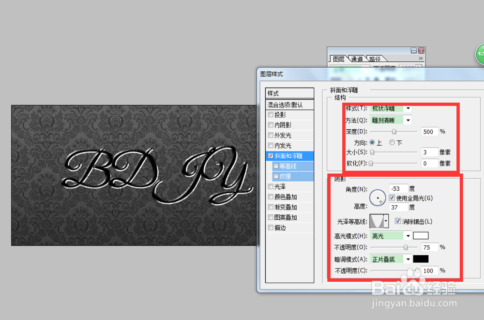Tick the 图案叠加 pattern overlay checkbox
This screenshot has height=320, width=484.
271,217
